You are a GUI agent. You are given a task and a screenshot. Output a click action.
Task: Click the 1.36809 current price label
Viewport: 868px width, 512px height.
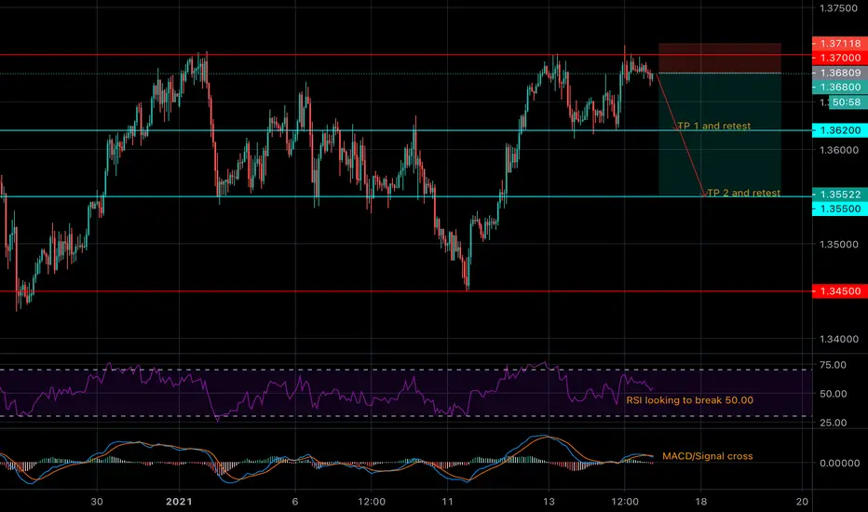840,73
